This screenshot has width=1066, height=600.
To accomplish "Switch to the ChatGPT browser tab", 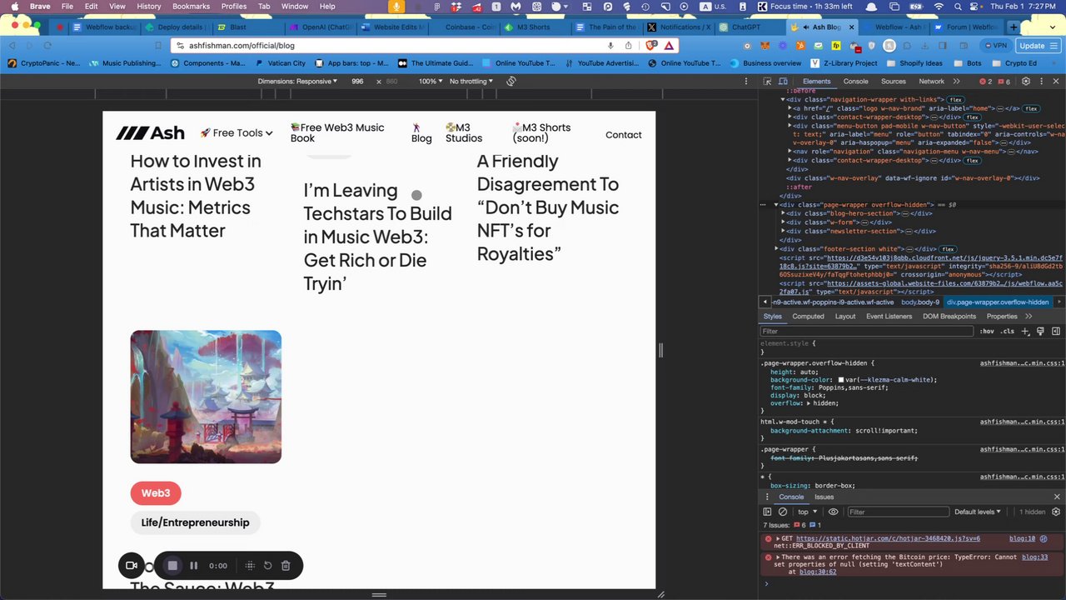I will coord(745,27).
